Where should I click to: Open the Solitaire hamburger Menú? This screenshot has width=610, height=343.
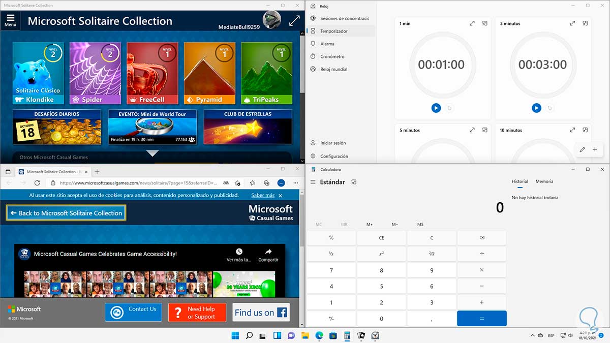tap(10, 21)
